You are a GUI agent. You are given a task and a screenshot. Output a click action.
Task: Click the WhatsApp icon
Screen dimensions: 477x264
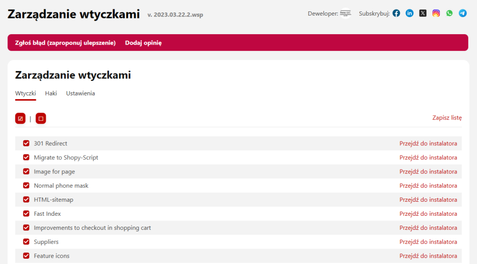click(450, 13)
